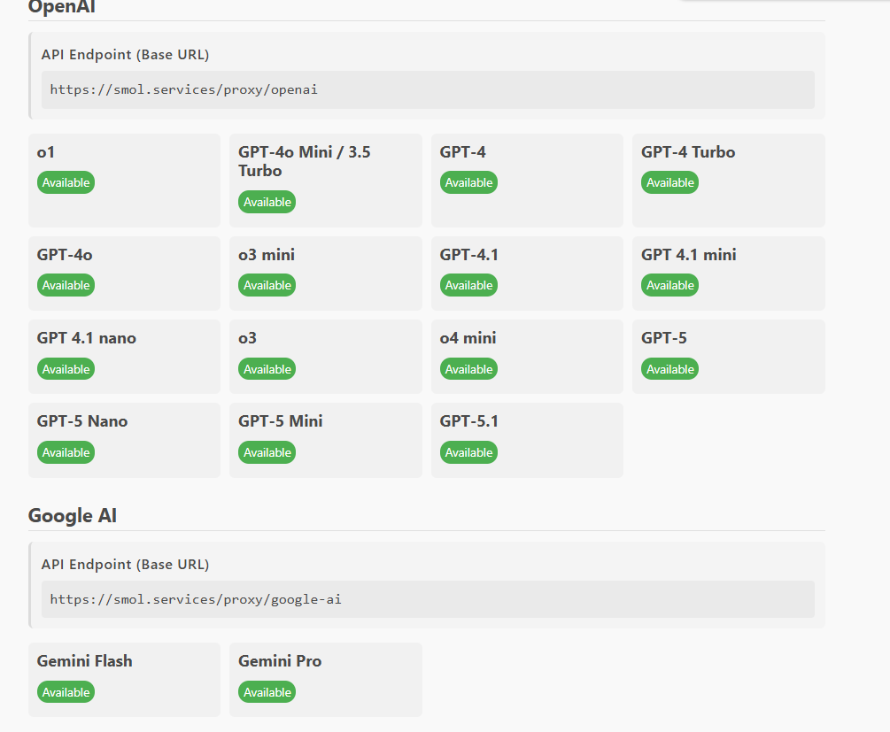Click the Available badge under GPT-4 Turbo
Image resolution: width=890 pixels, height=732 pixels.
coord(669,182)
